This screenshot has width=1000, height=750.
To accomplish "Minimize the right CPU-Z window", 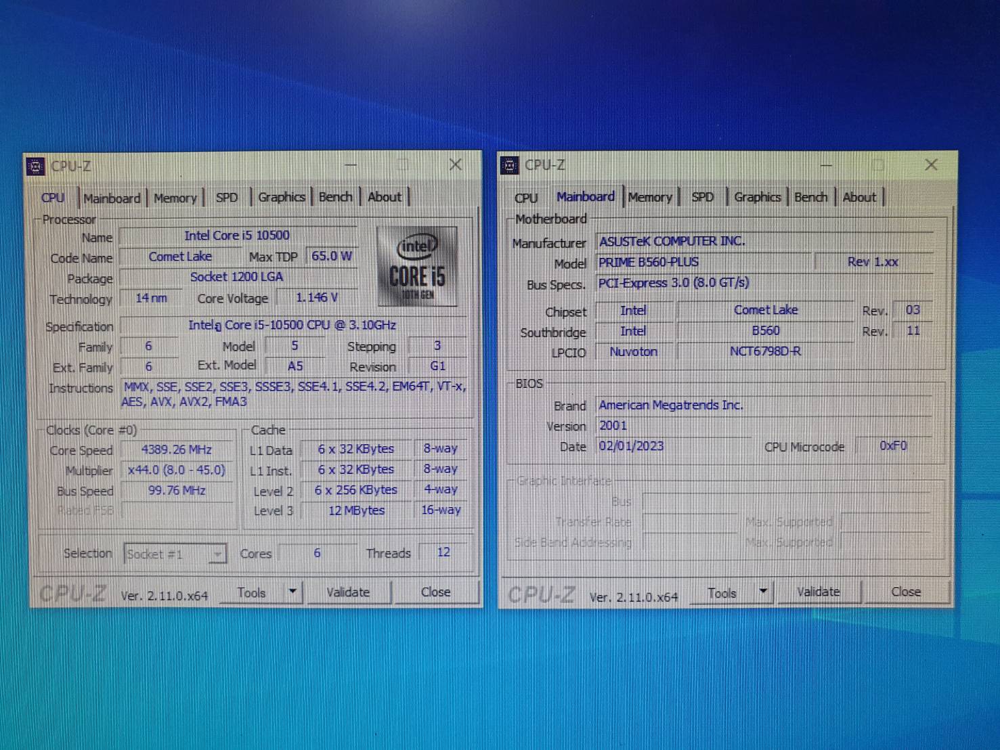I will 826,165.
